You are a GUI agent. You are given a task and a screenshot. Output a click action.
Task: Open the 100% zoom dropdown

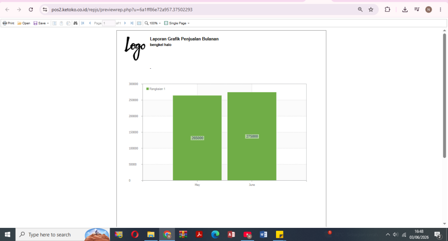(x=153, y=23)
